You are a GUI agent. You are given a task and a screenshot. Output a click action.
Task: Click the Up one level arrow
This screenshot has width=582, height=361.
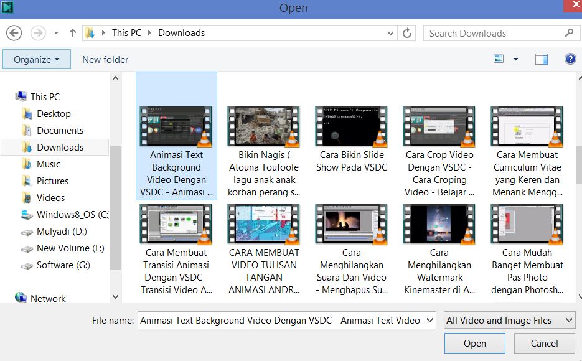[x=73, y=33]
